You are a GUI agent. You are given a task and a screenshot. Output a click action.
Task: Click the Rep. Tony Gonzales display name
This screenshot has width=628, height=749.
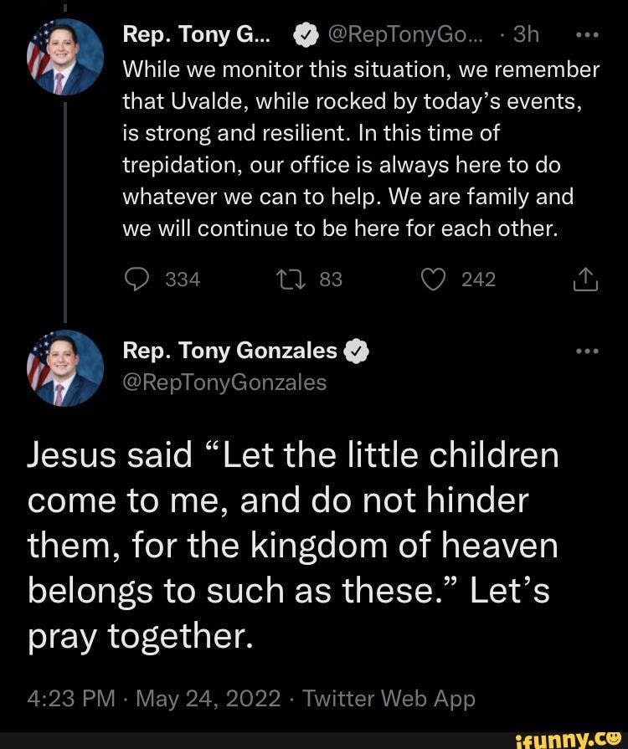point(229,351)
